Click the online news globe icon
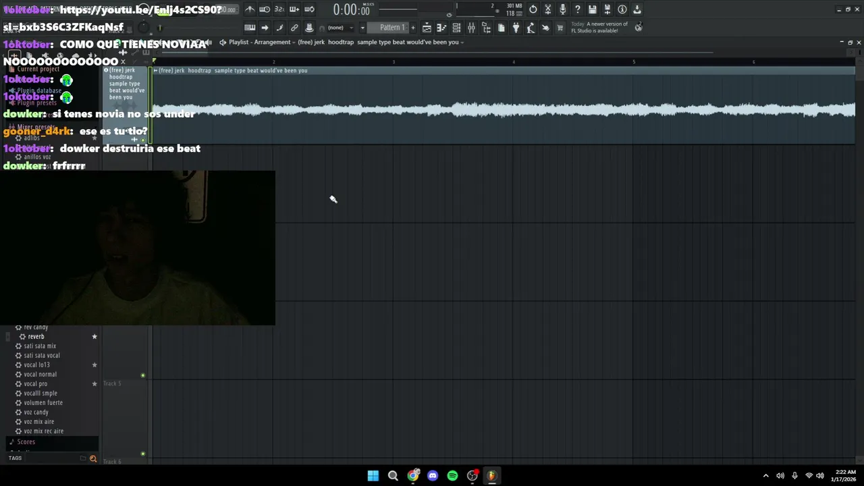This screenshot has width=864, height=486. click(x=639, y=27)
